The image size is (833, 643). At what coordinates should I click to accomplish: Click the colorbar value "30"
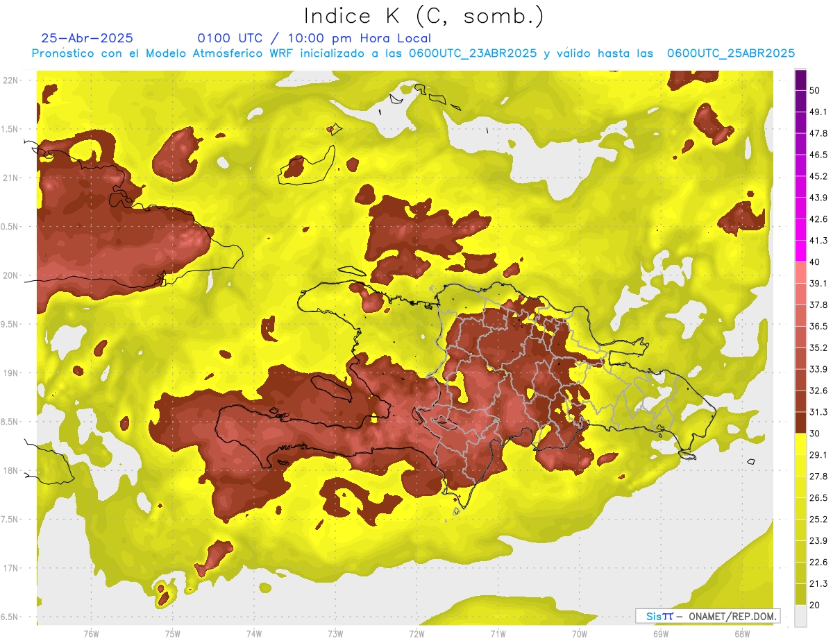click(x=815, y=434)
